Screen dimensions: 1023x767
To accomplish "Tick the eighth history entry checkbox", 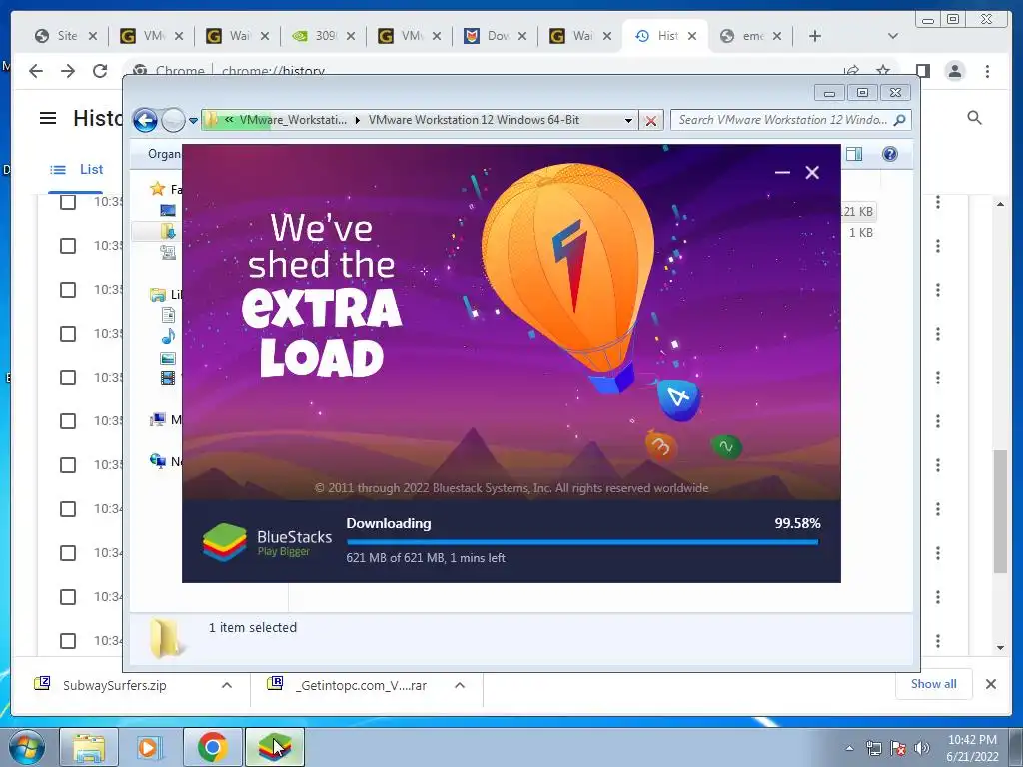I will pos(68,509).
